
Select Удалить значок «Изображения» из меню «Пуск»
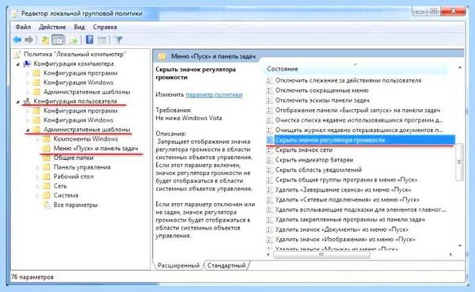point(345,239)
